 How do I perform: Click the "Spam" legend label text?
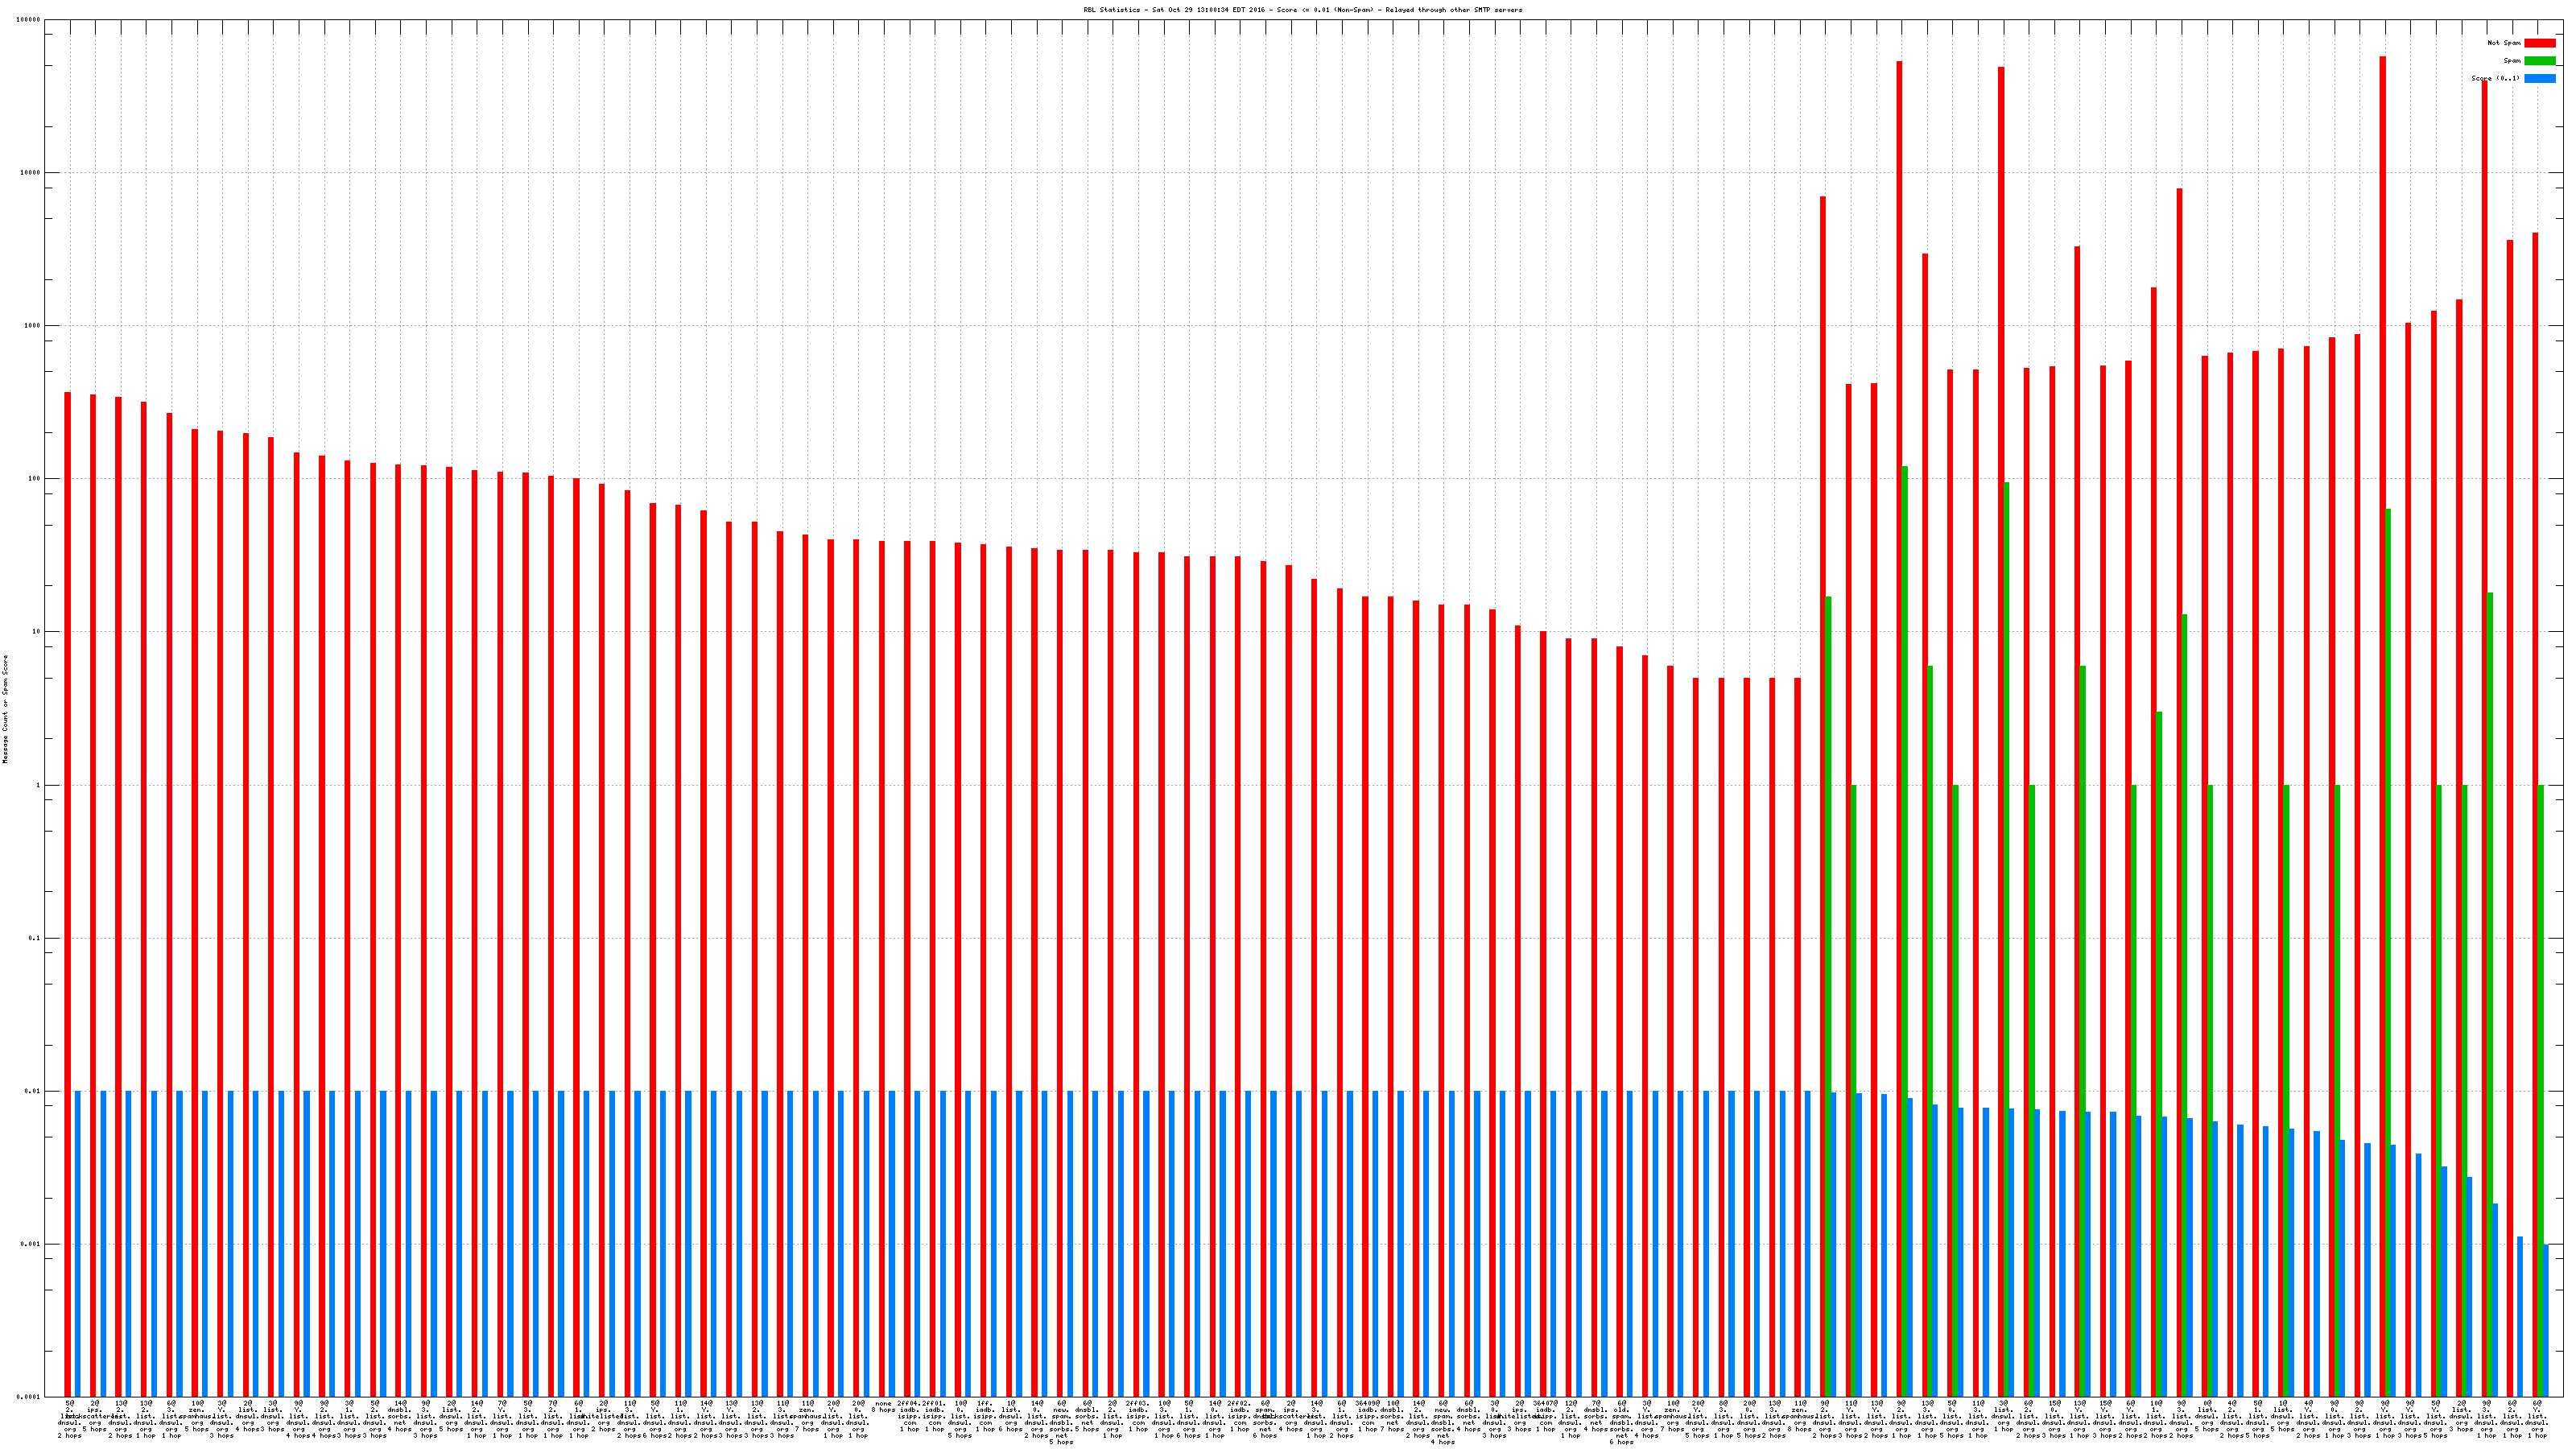[x=2512, y=61]
